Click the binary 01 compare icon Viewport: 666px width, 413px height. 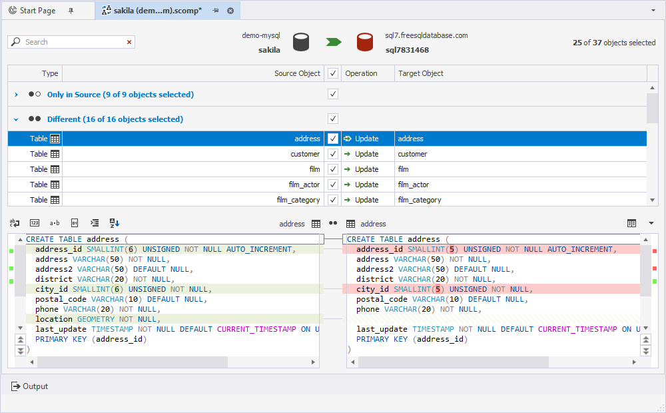pyautogui.click(x=75, y=223)
